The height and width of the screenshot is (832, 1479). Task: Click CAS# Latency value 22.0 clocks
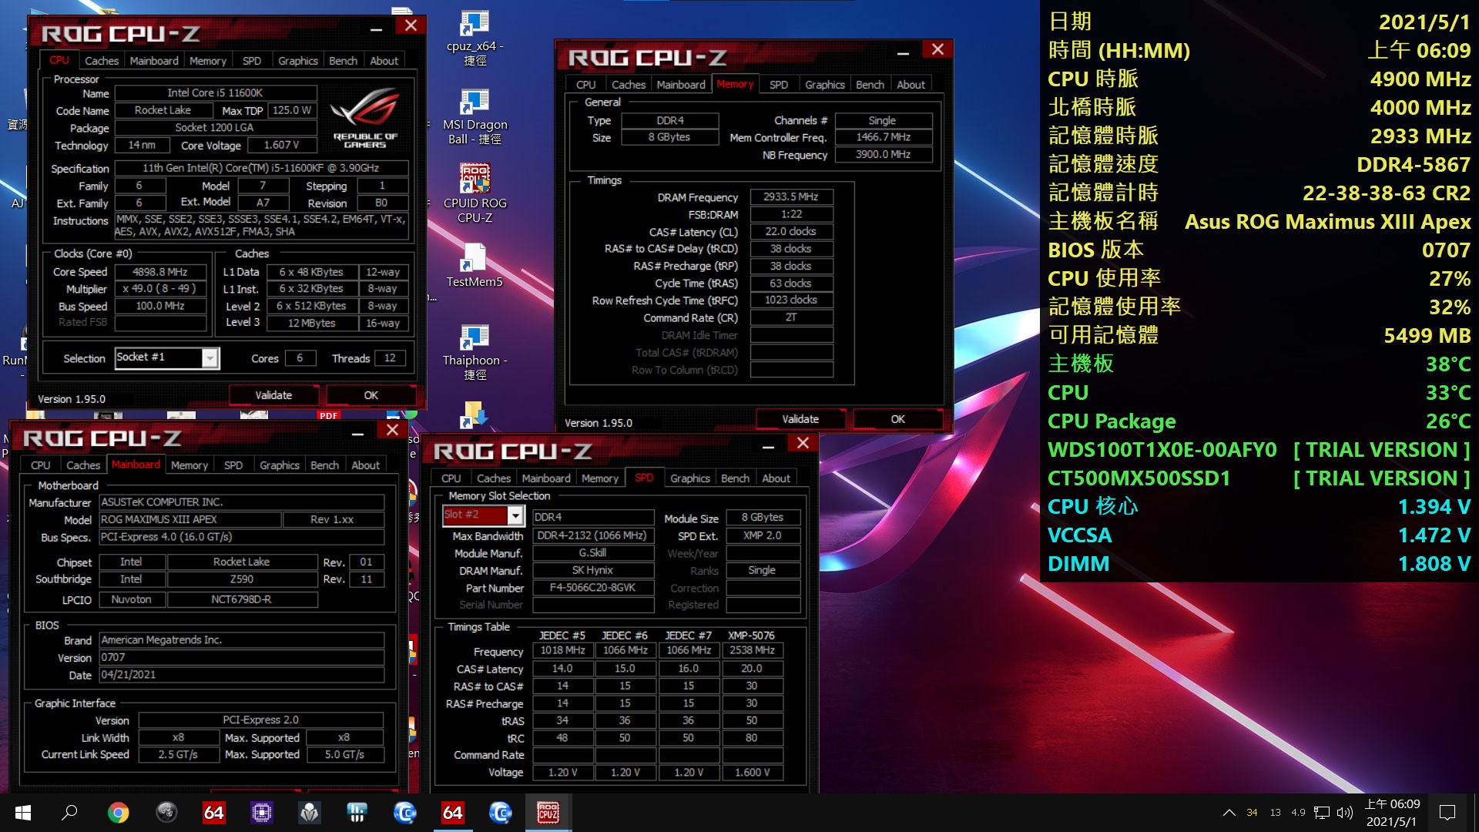click(x=791, y=231)
